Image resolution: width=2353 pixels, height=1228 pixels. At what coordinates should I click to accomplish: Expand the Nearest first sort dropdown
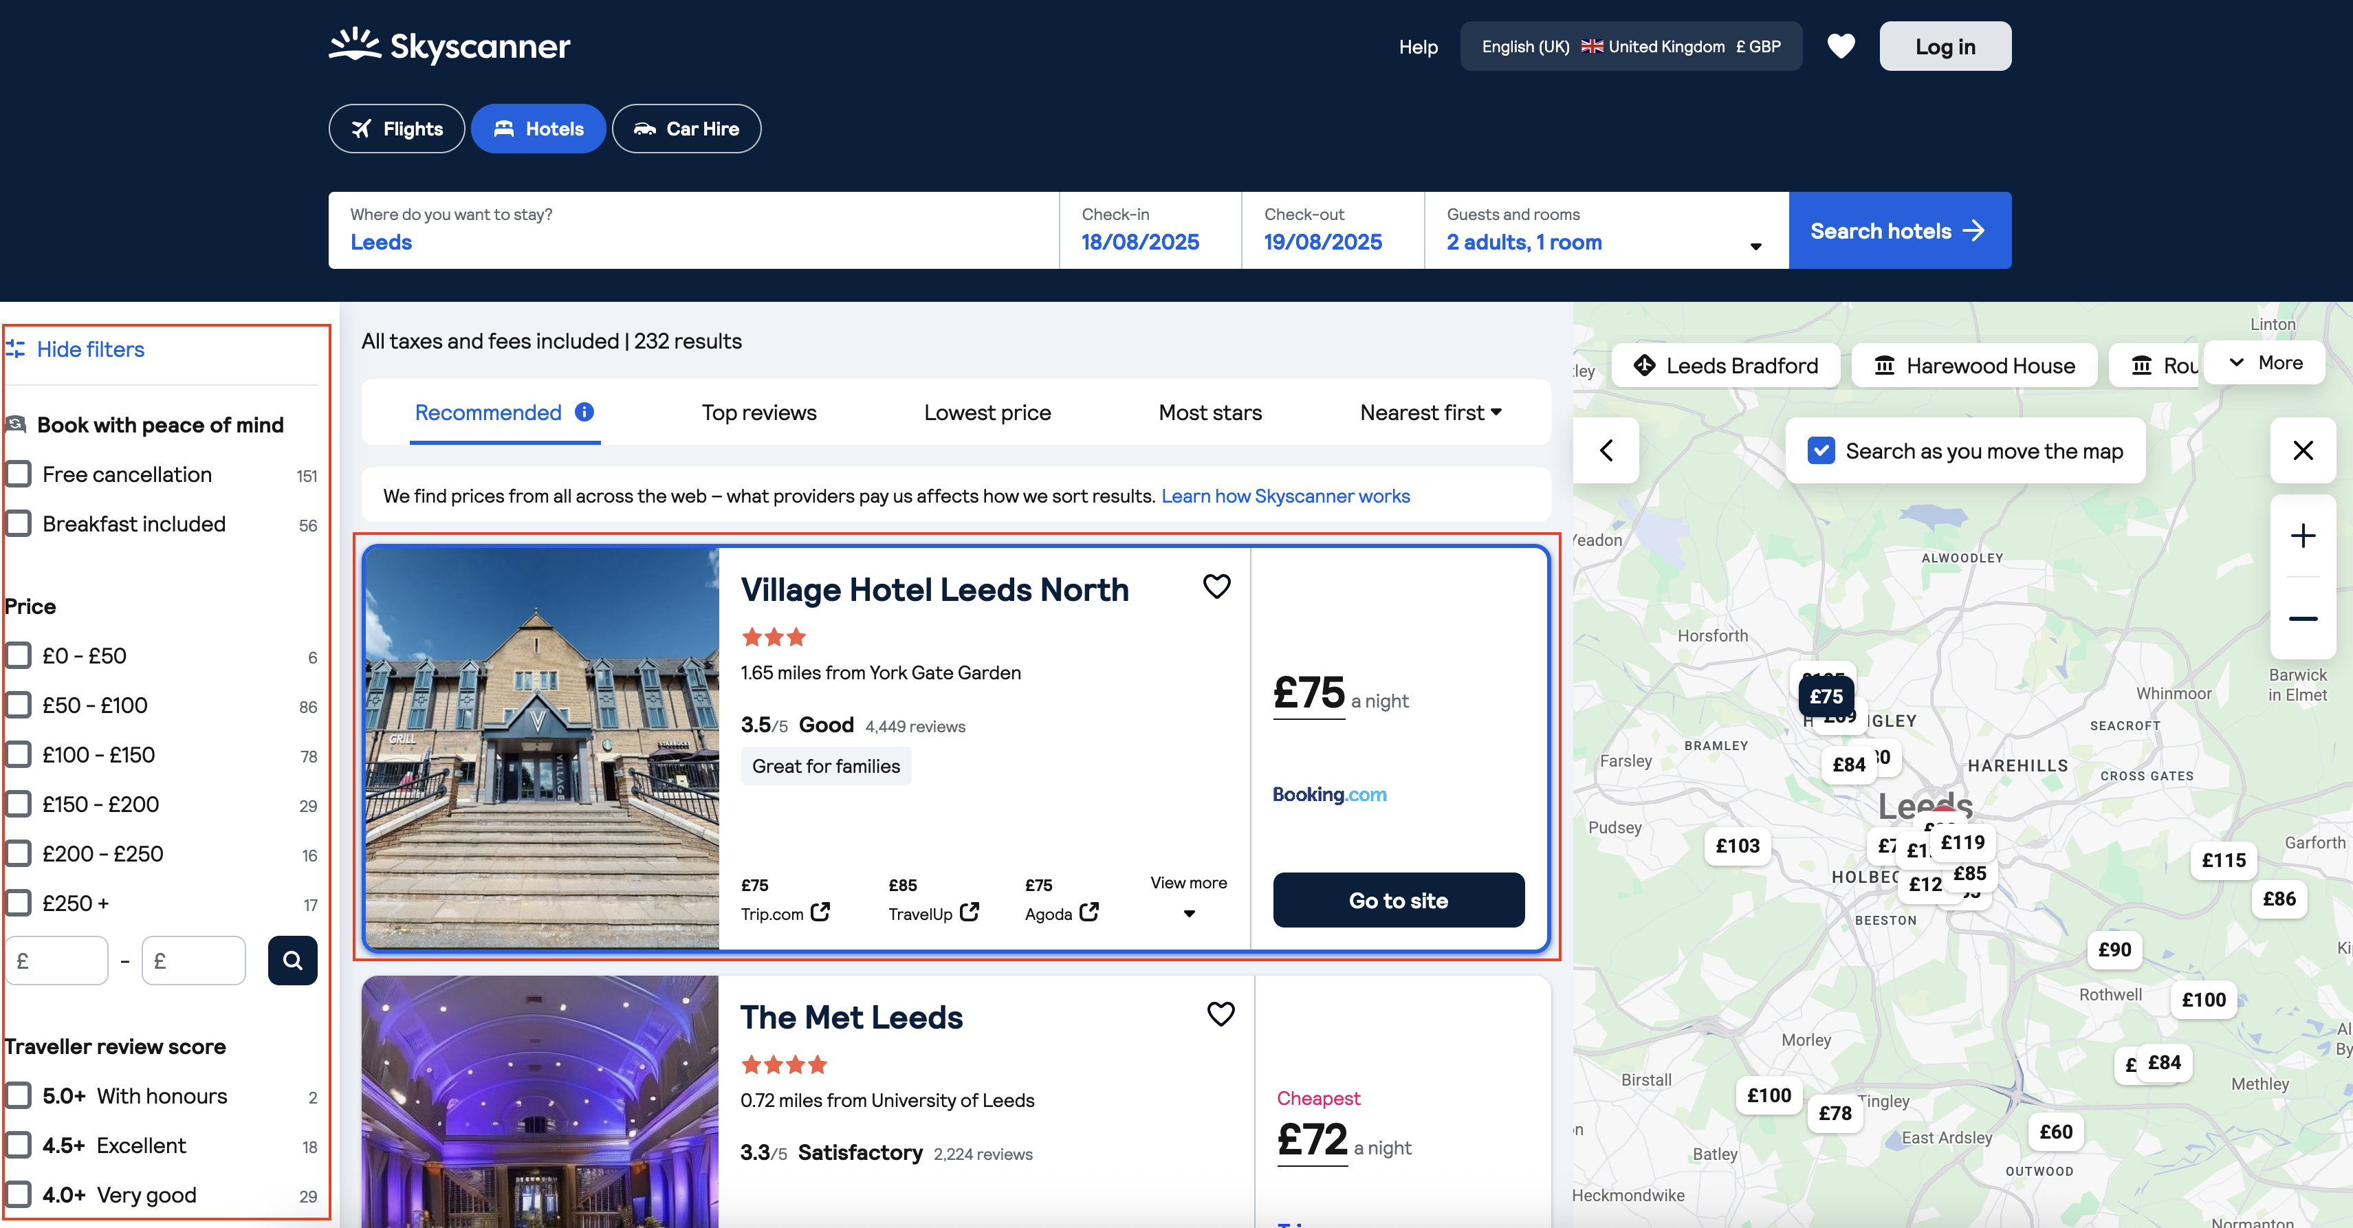click(1430, 412)
